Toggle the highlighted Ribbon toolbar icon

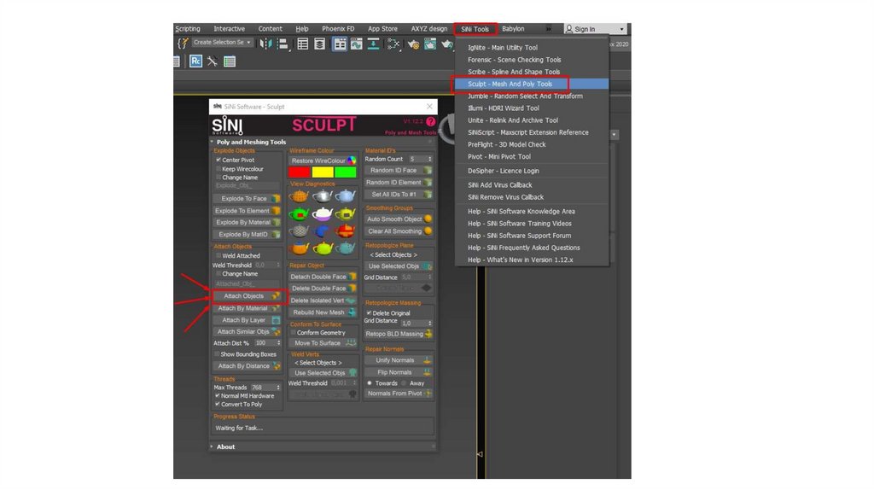pyautogui.click(x=340, y=44)
